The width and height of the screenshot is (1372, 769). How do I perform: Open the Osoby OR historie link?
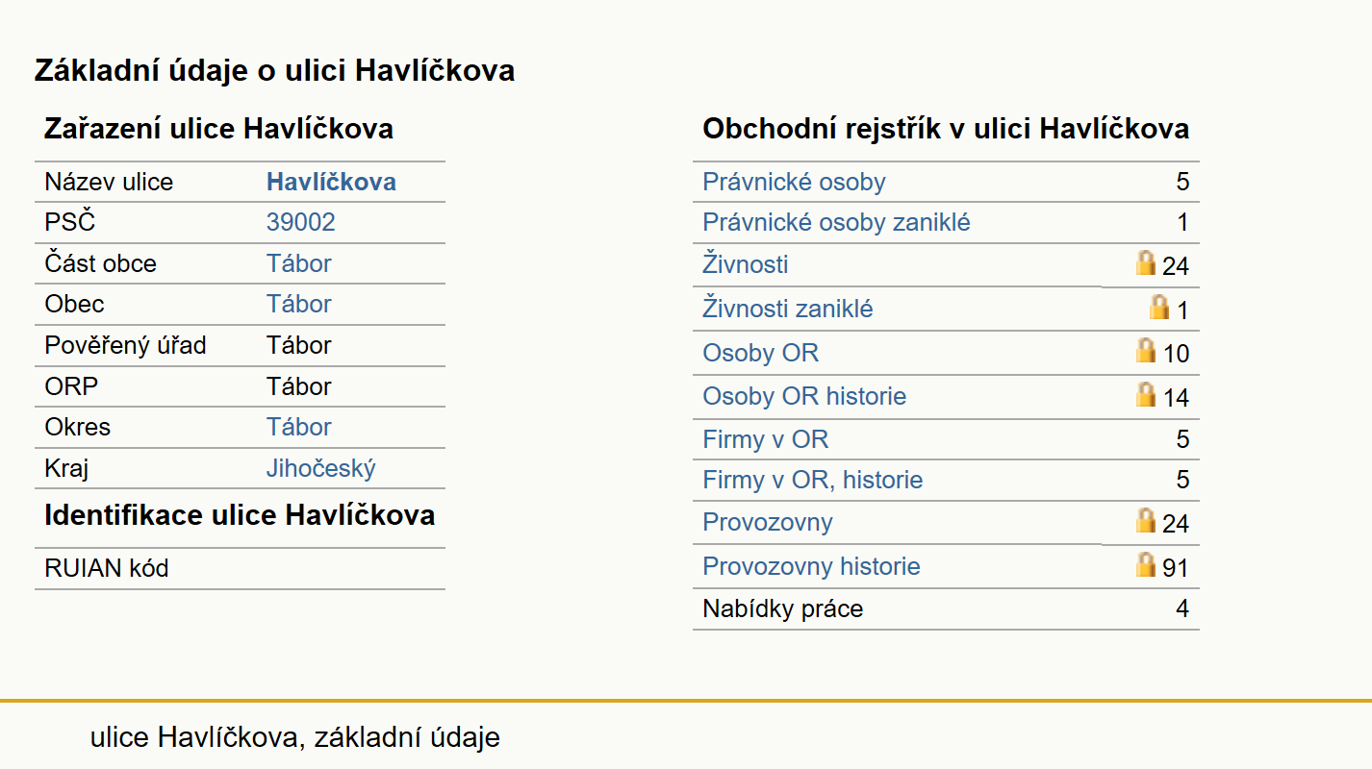coord(804,396)
